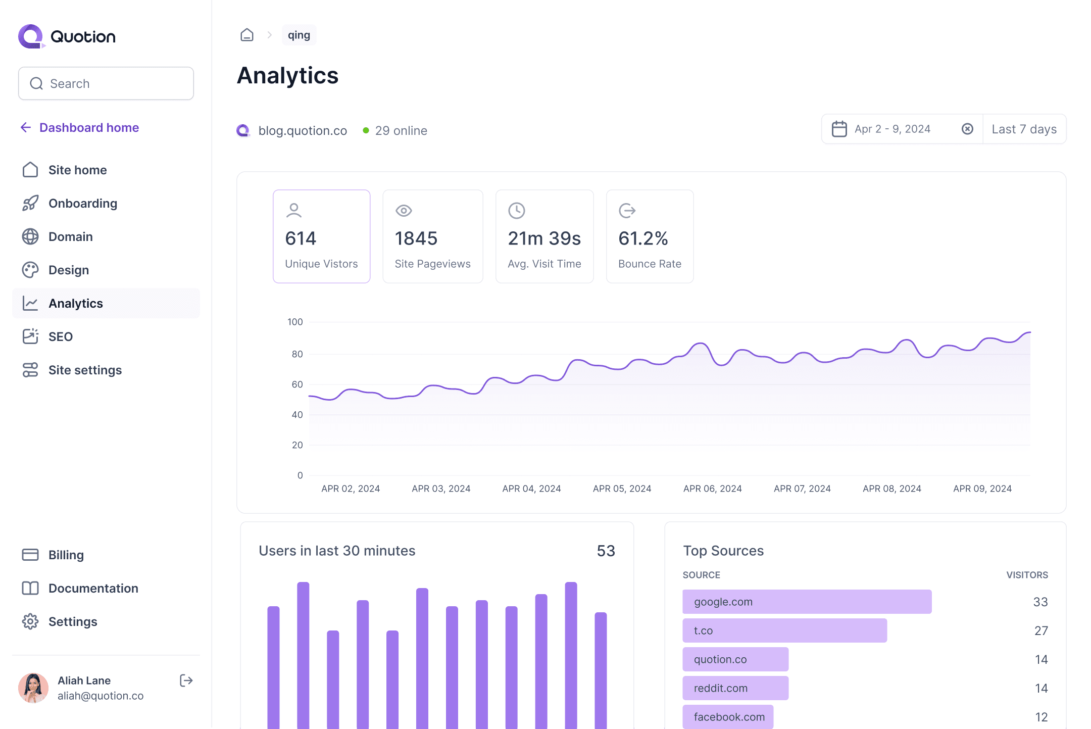Click the Onboarding rocket icon
Image resolution: width=1091 pixels, height=729 pixels.
(30, 203)
